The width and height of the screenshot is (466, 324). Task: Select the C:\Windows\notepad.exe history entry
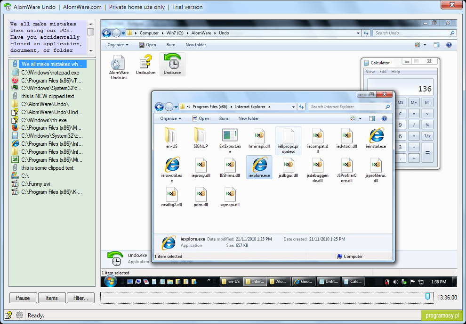click(50, 72)
